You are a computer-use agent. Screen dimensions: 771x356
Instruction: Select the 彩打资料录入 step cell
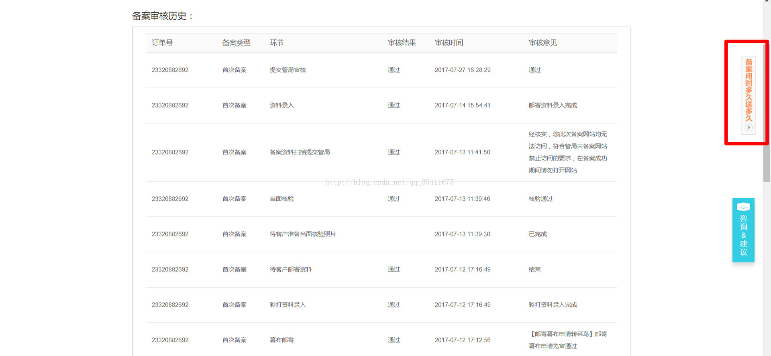pos(288,305)
